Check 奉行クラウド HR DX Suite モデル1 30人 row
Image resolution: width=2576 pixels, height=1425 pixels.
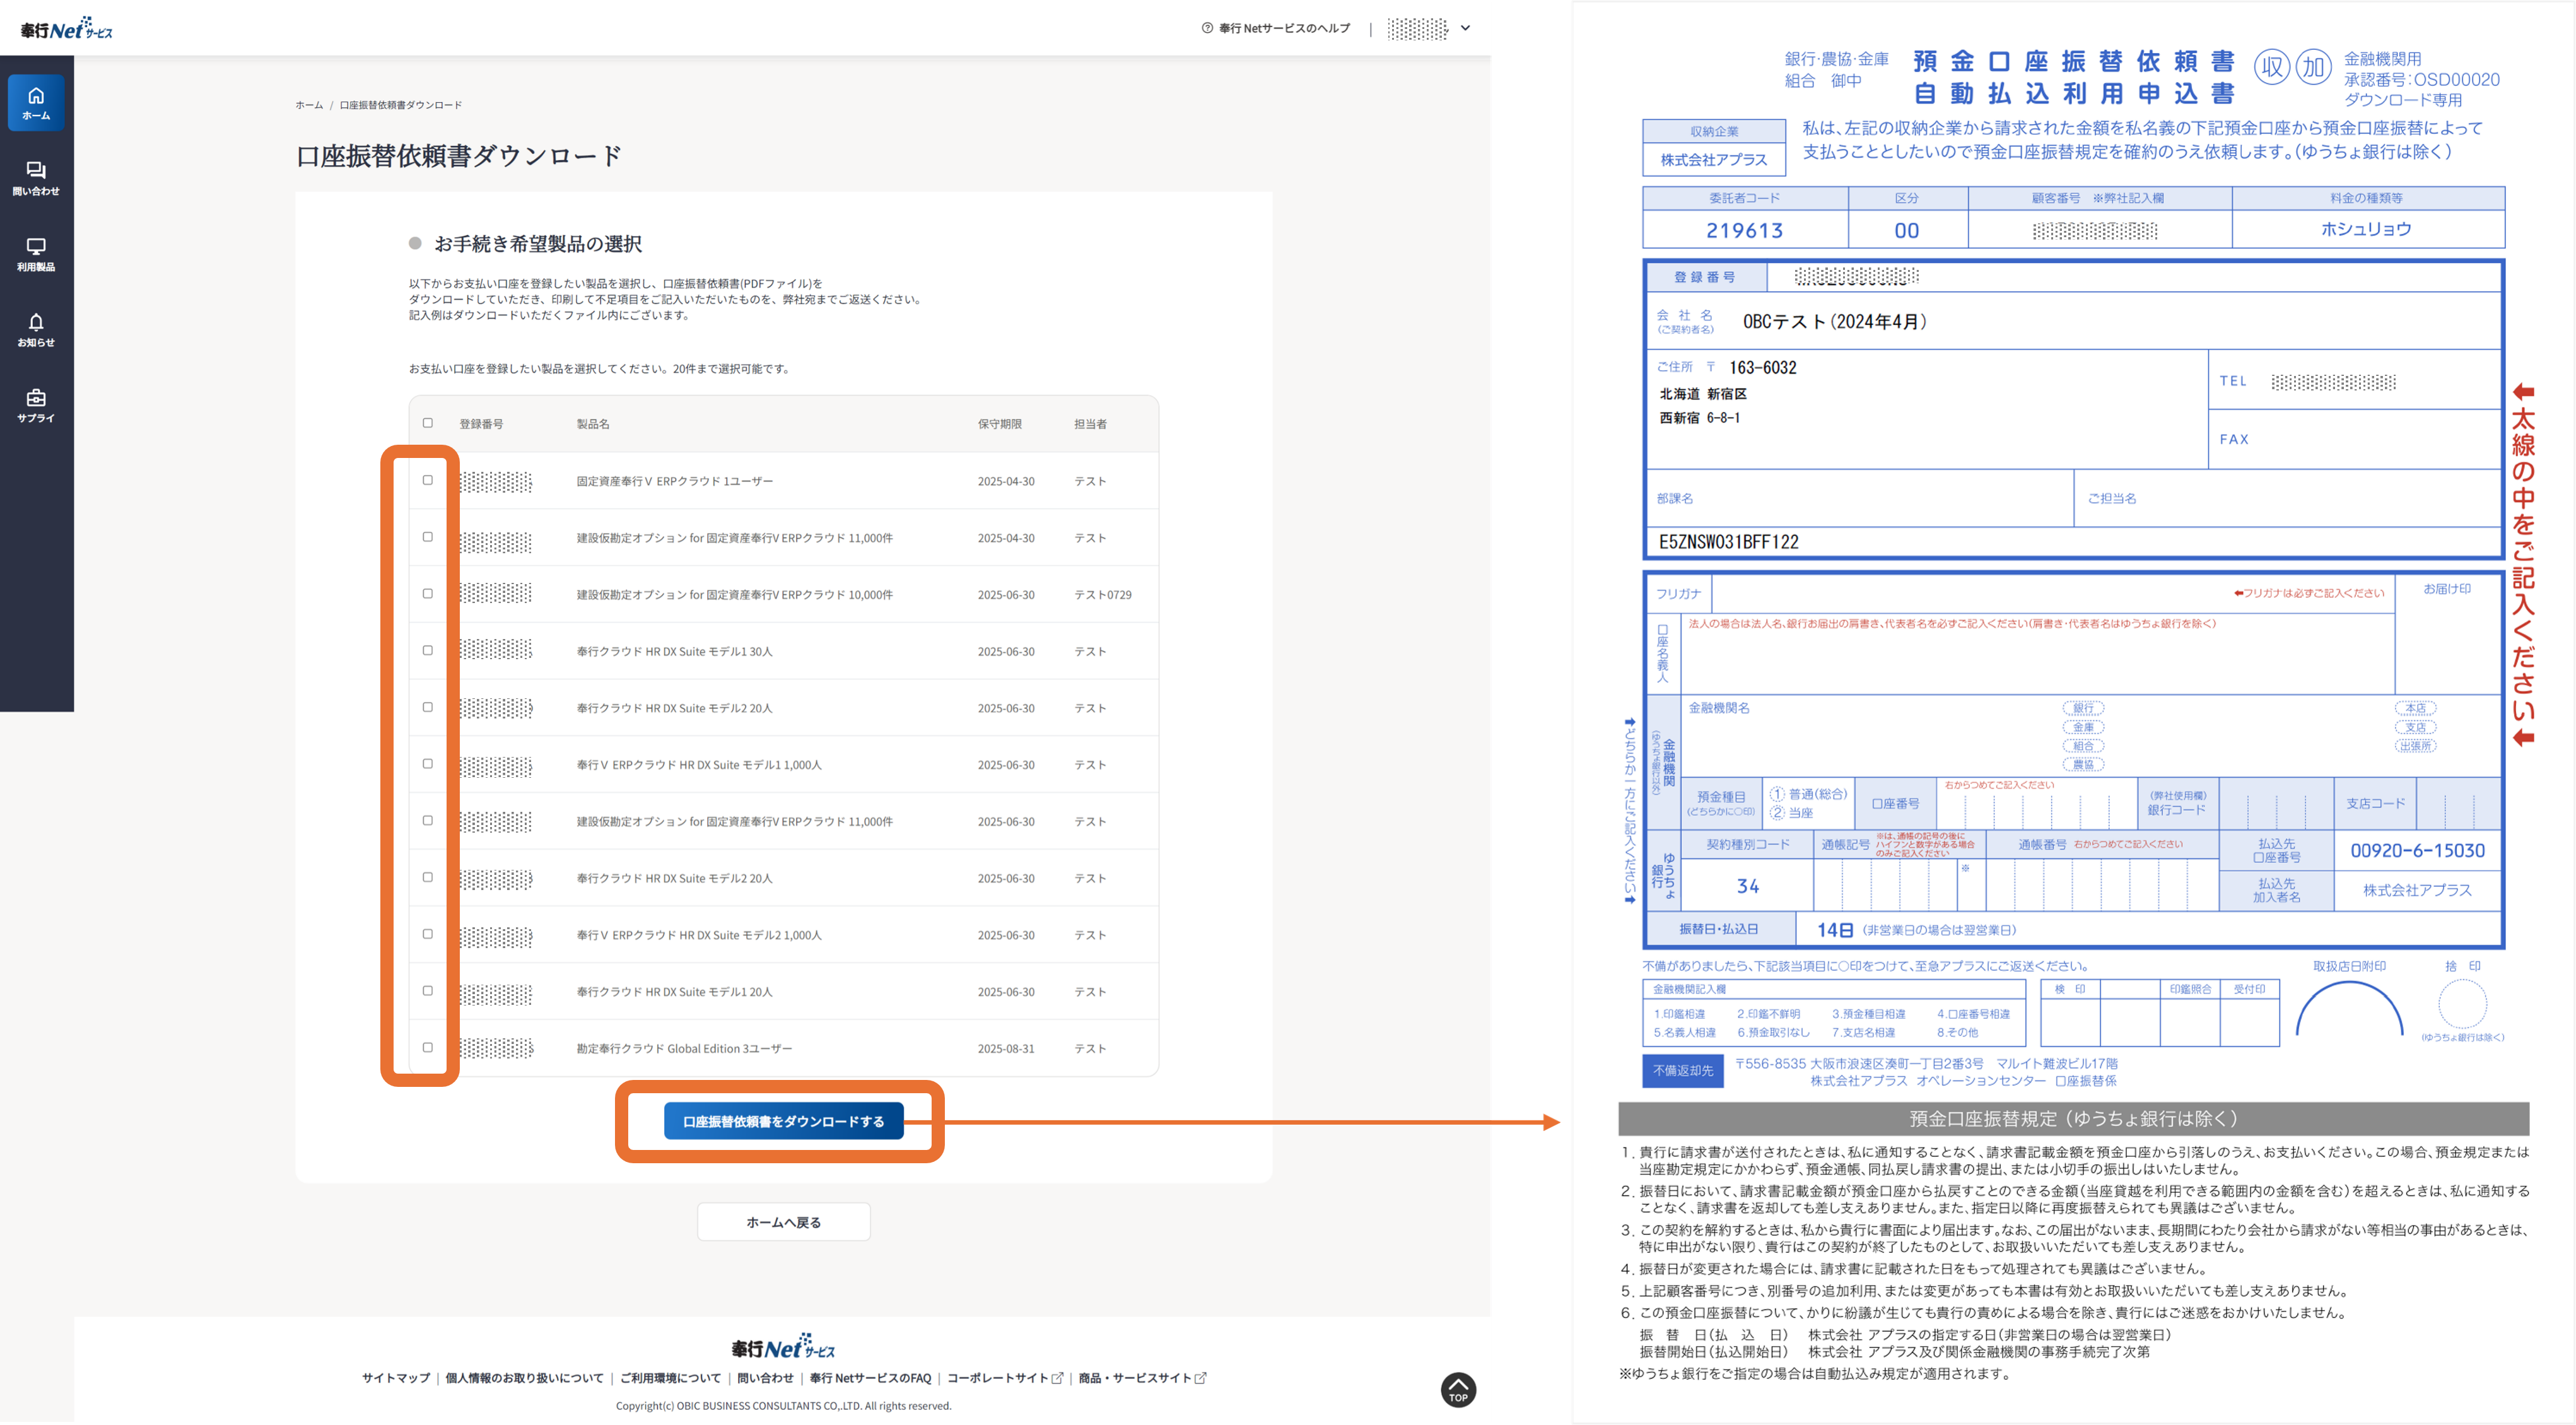tap(428, 650)
